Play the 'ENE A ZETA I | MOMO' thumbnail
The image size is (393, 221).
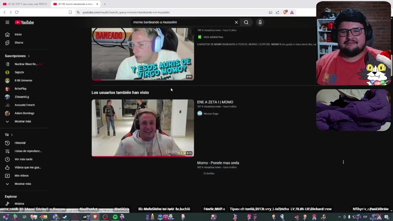(x=143, y=128)
